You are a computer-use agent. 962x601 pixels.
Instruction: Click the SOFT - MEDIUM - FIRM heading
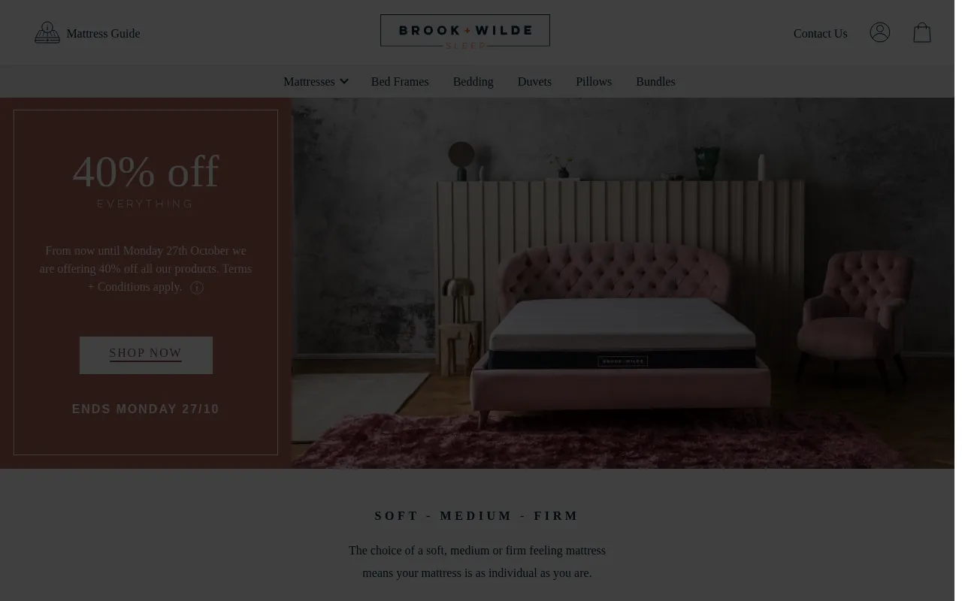point(477,516)
